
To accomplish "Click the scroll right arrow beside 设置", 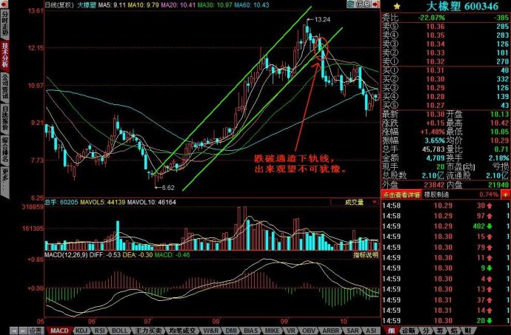I will (x=23, y=331).
